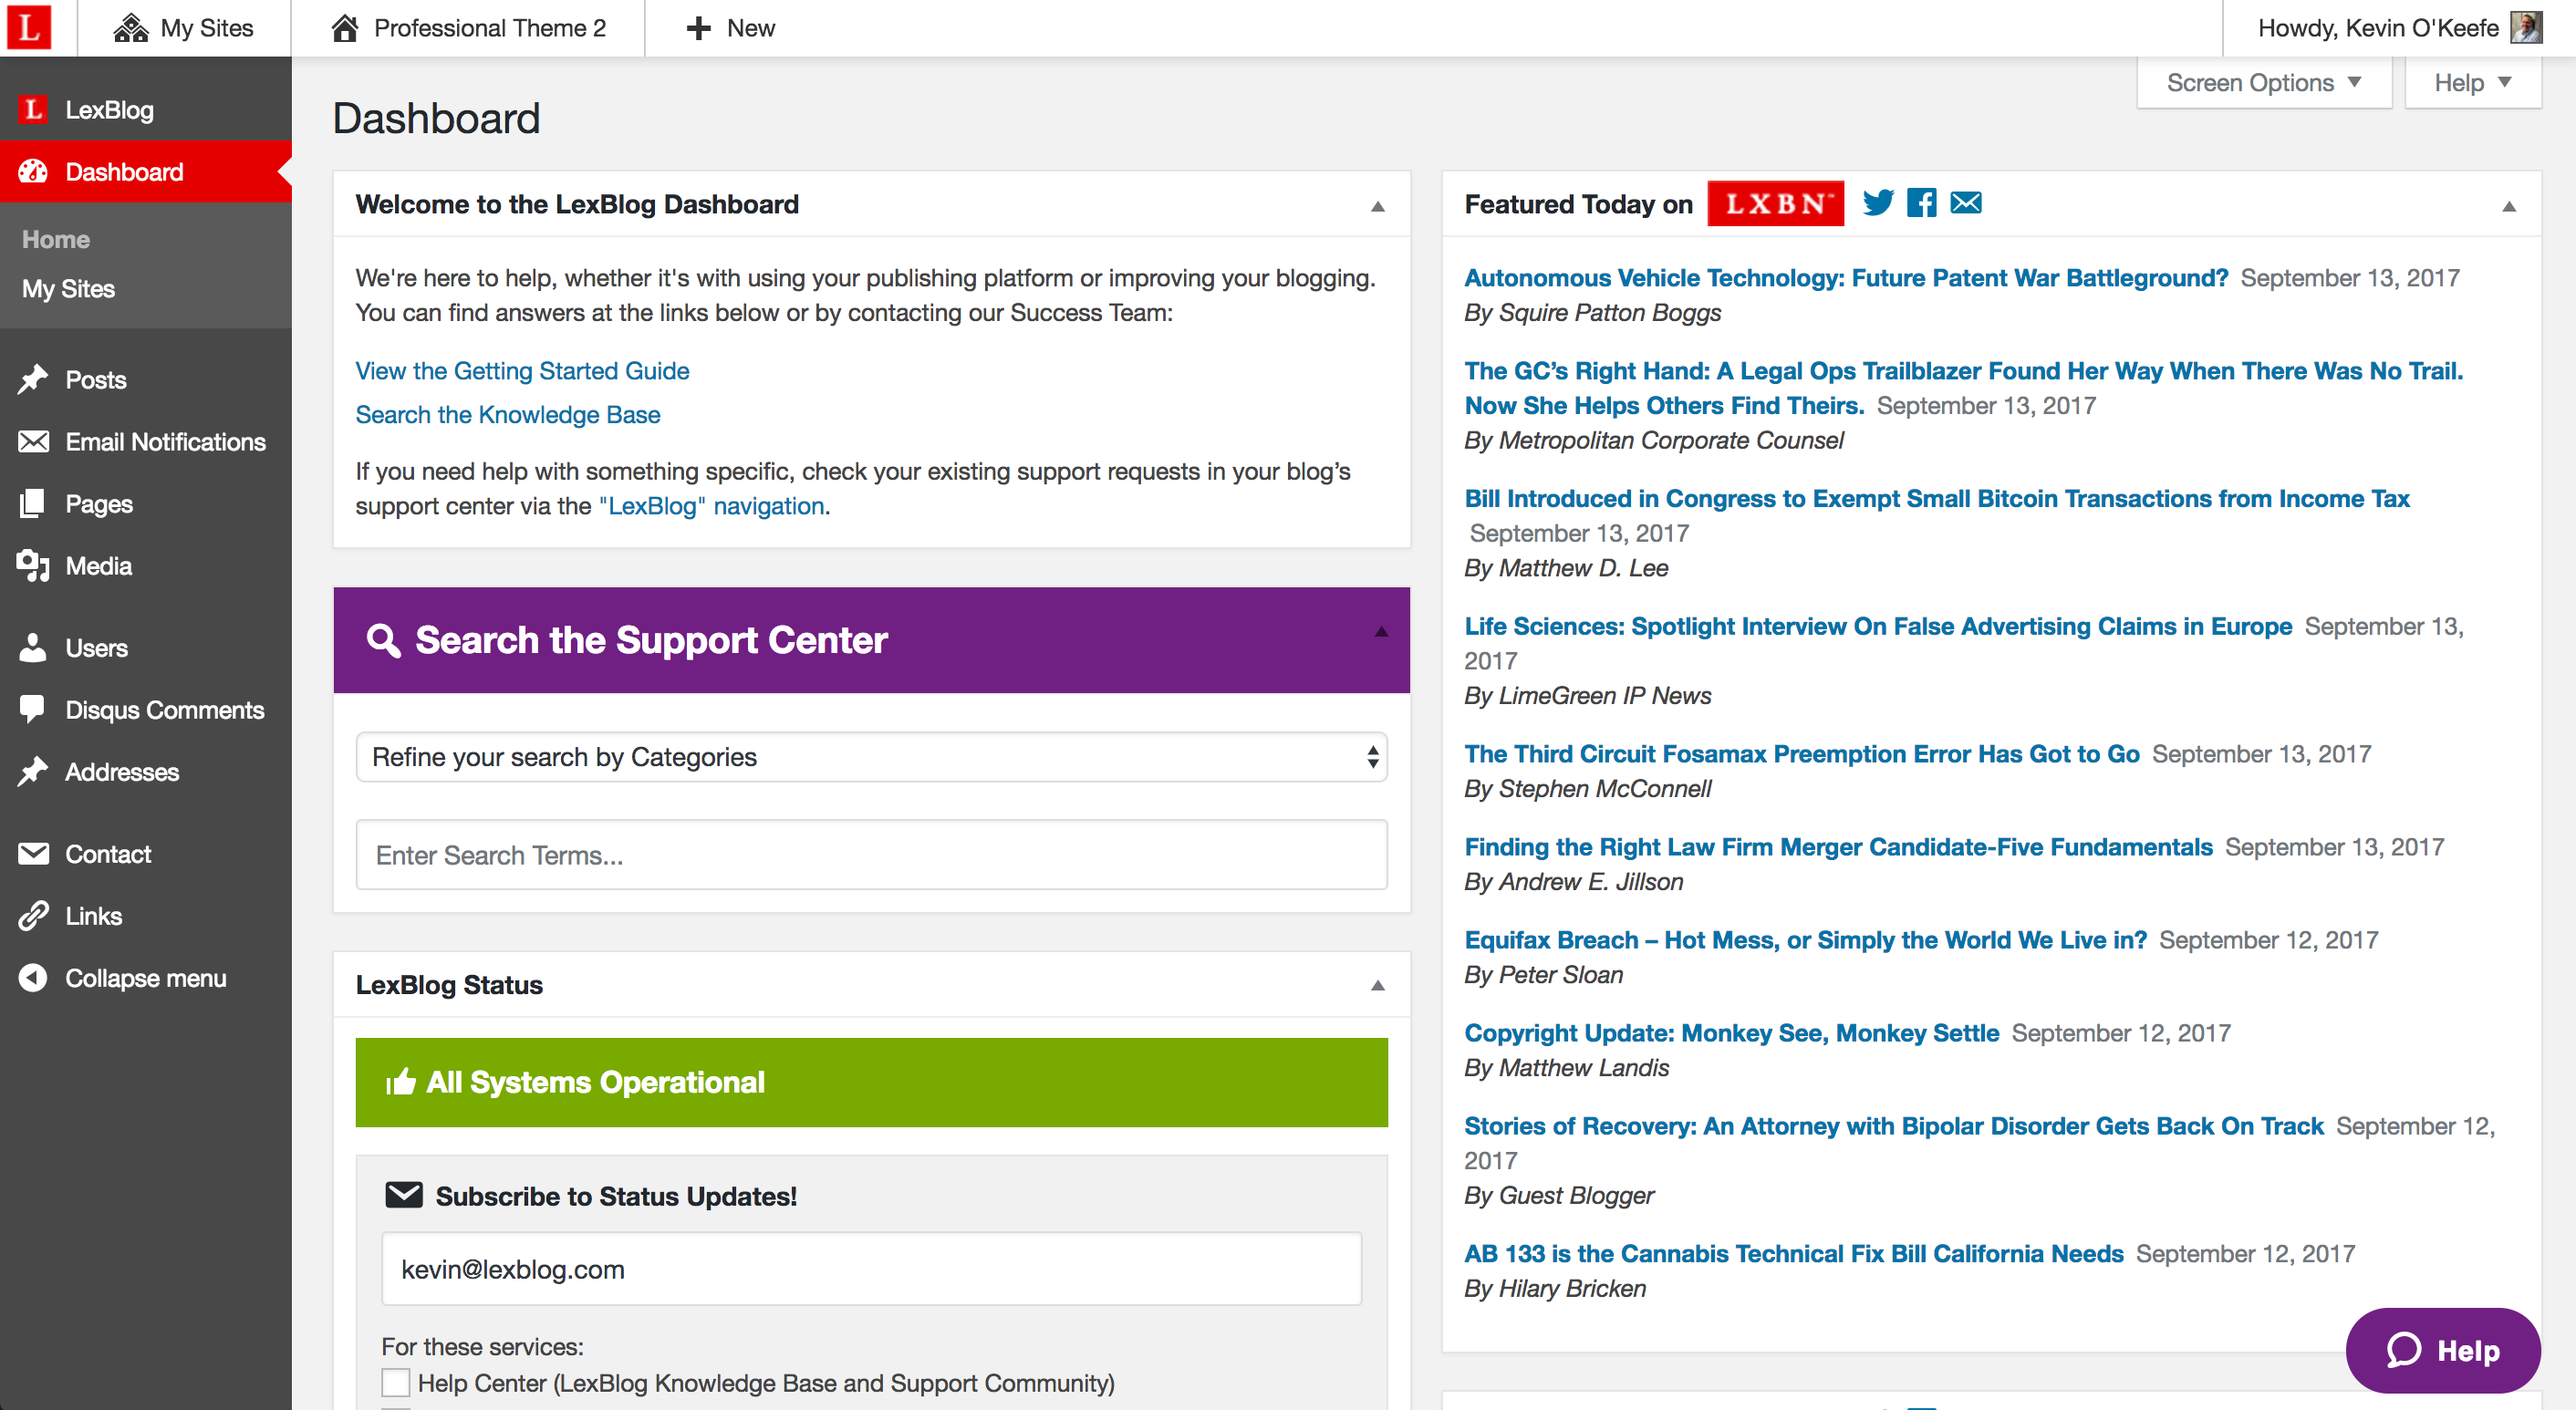Click the magnifier icon in Support Center header
The height and width of the screenshot is (1410, 2576).
tap(383, 640)
